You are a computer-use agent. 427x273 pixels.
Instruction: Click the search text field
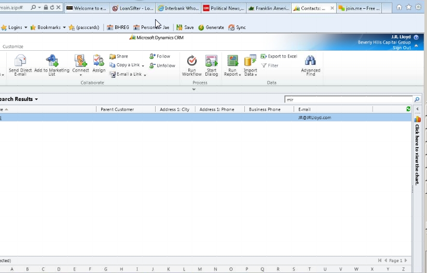click(x=348, y=99)
